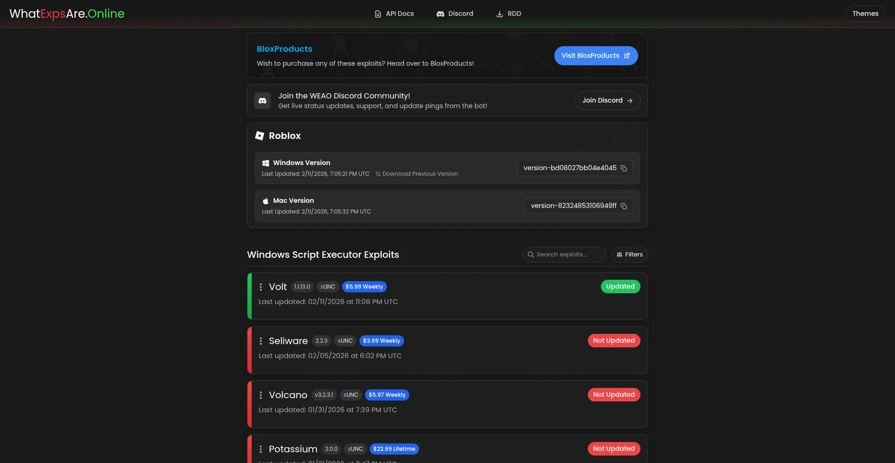The image size is (895, 463).
Task: Click the Windows logo icon beside Windows Version
Action: 266,163
